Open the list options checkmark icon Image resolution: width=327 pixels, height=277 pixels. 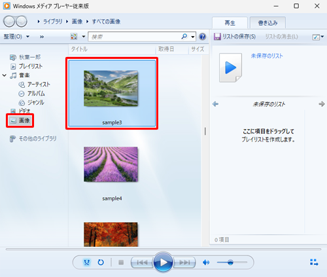click(x=316, y=37)
